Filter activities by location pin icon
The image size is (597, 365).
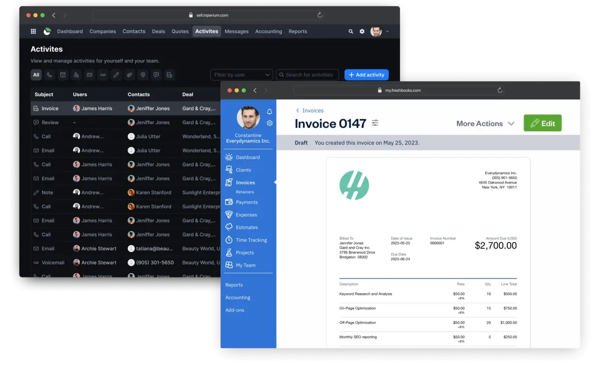143,75
